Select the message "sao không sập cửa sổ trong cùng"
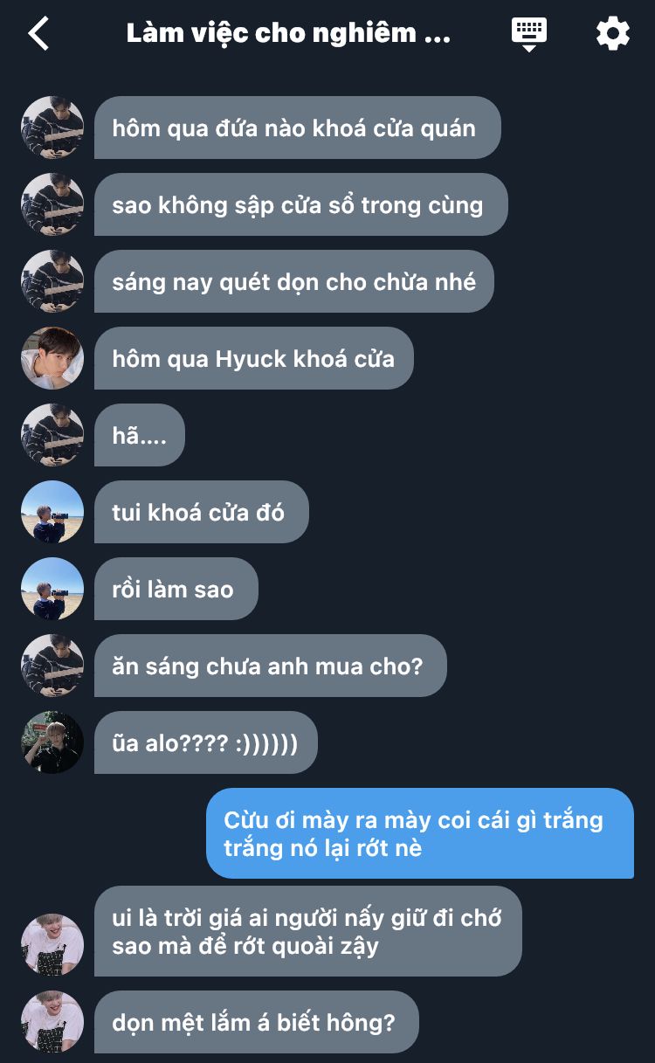Screen dimensions: 655x1063 pos(300,204)
